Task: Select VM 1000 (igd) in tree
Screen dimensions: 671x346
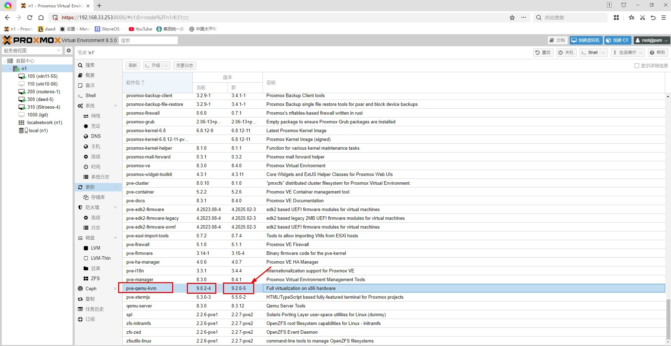Action: click(x=38, y=115)
